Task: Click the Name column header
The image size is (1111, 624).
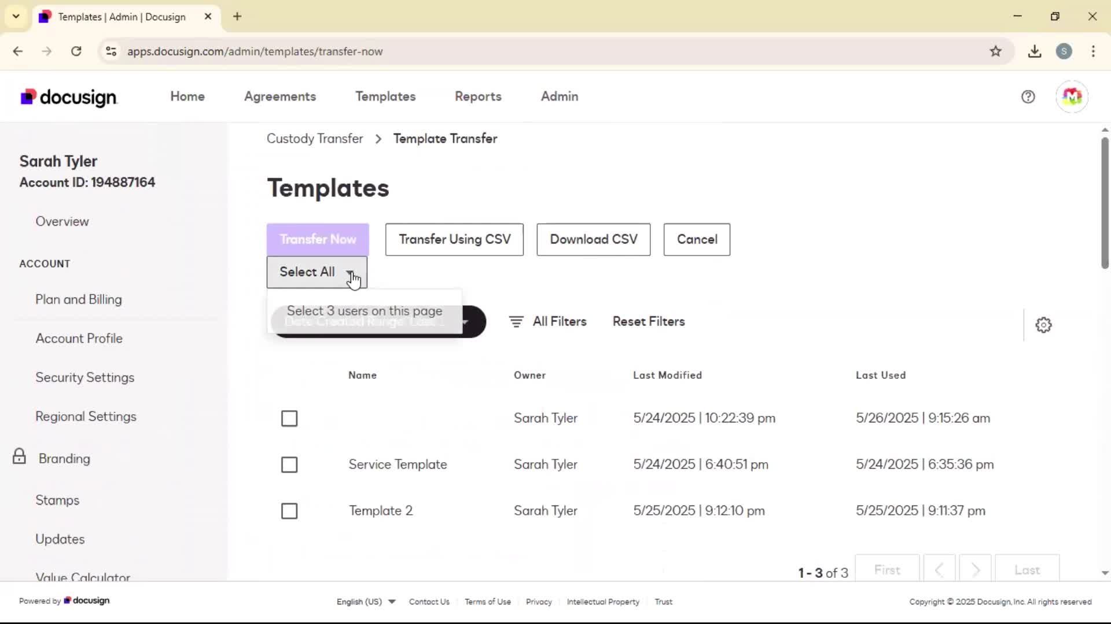Action: (x=362, y=376)
